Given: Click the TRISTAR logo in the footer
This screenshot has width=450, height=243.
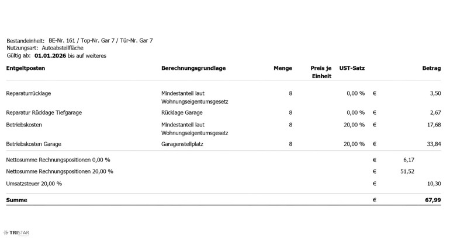Looking at the screenshot, I should coord(16,233).
